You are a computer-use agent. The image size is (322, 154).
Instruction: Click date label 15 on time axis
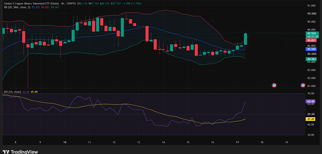[x=188, y=142]
